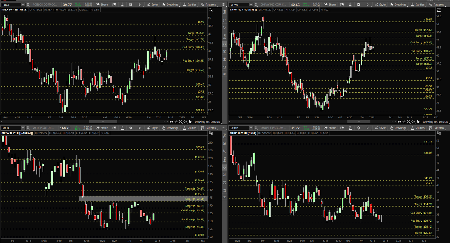Screen dimensions: 450x243
Task: Click the flask Edit Studies icon in RBLX toolbar
Action: (122, 4)
